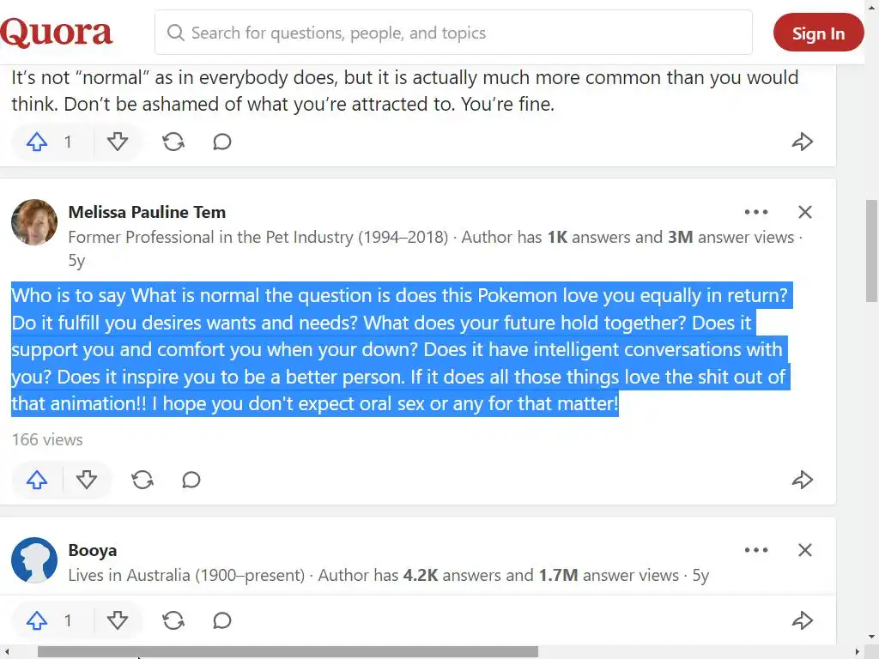Upvote the top answer with 1 vote

37,142
